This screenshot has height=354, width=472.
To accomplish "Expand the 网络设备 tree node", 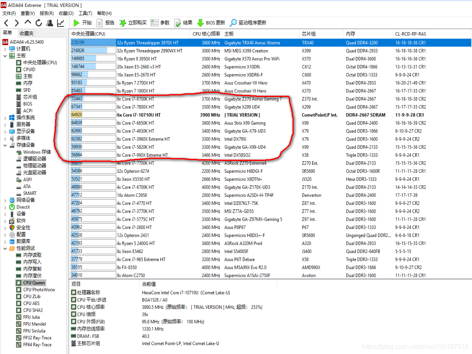I will pos(5,200).
